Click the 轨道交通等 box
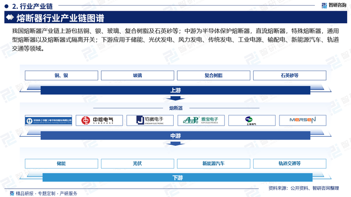The image size is (351, 197). pyautogui.click(x=290, y=163)
